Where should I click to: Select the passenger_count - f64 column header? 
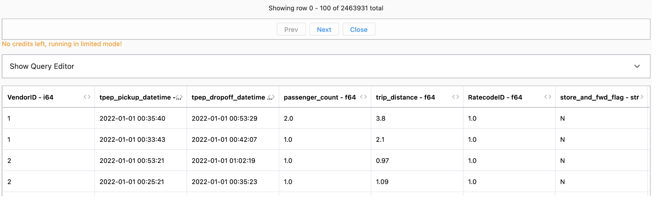click(319, 97)
